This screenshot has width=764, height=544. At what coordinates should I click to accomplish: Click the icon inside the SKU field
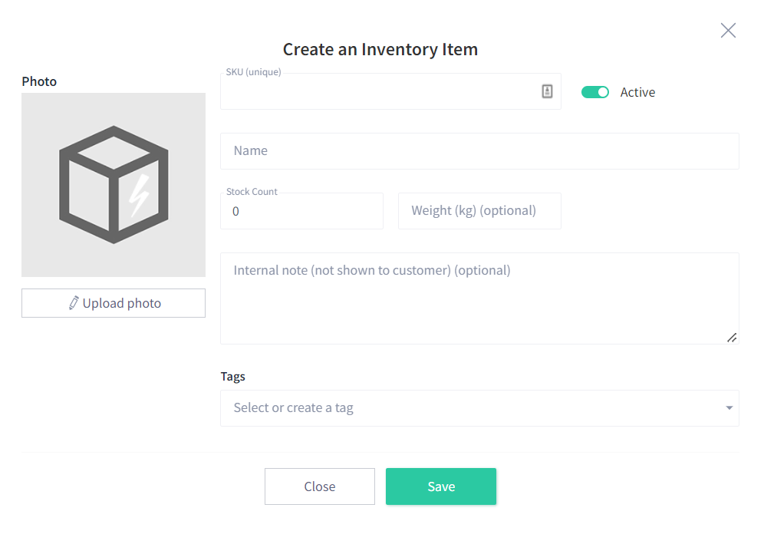point(547,91)
